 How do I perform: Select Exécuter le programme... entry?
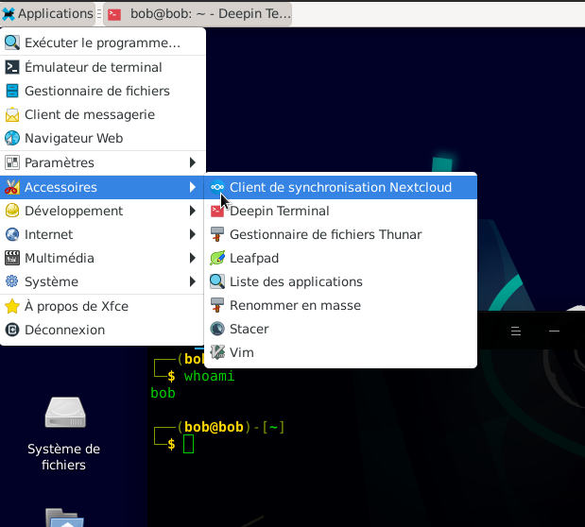[x=103, y=42]
